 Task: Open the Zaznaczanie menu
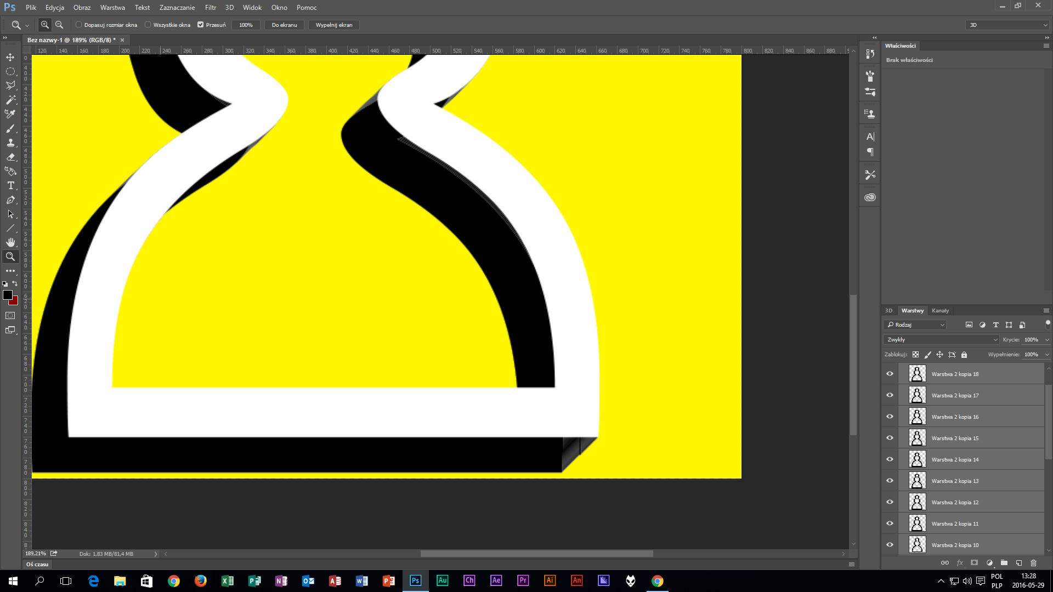(177, 8)
